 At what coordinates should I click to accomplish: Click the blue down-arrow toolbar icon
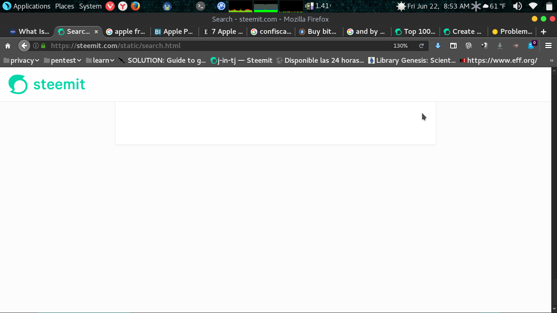438,46
